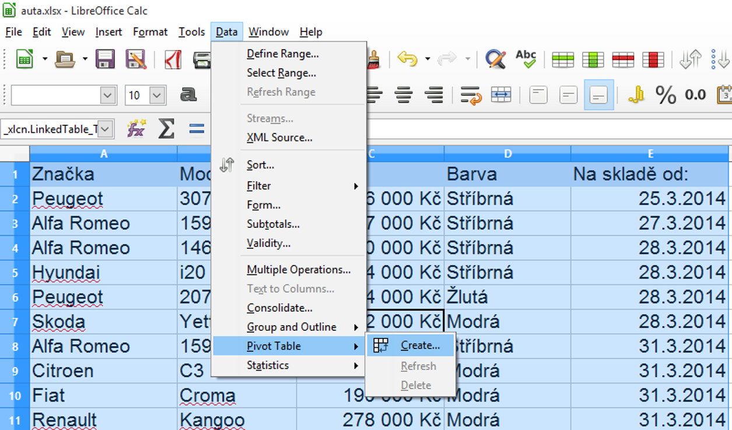The image size is (732, 430).
Task: Click the Merge and Center Cells icon
Action: [x=501, y=95]
